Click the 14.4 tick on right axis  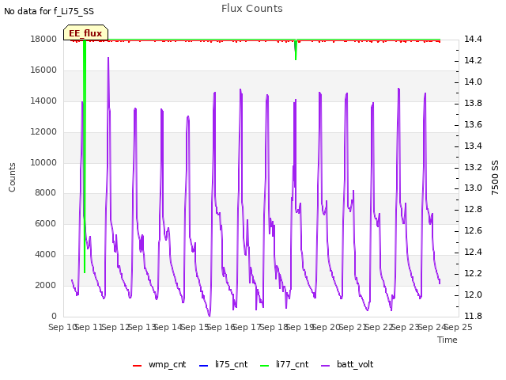(x=473, y=39)
